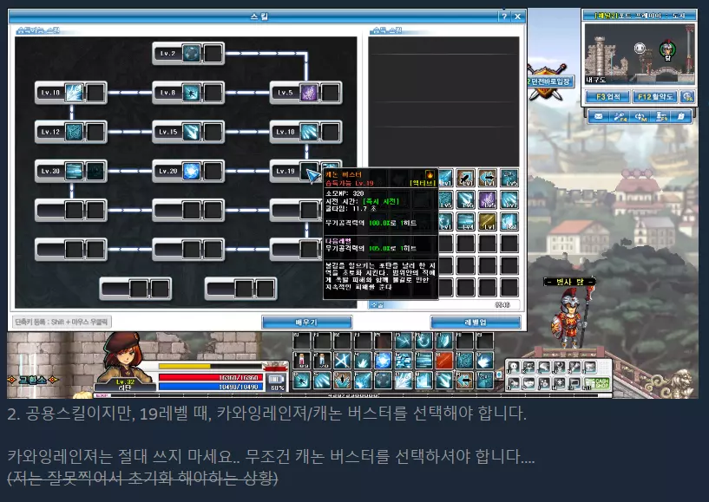Select the gold skill in acquired skills grid
This screenshot has width=709, height=502.
point(488,221)
